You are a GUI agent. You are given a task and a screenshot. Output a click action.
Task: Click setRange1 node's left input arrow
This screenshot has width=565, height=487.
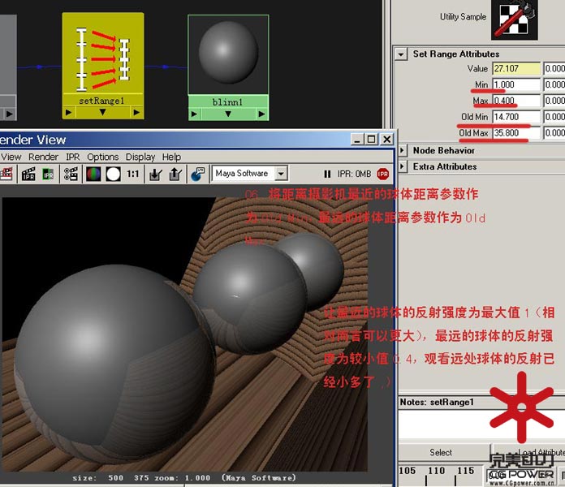coord(68,113)
